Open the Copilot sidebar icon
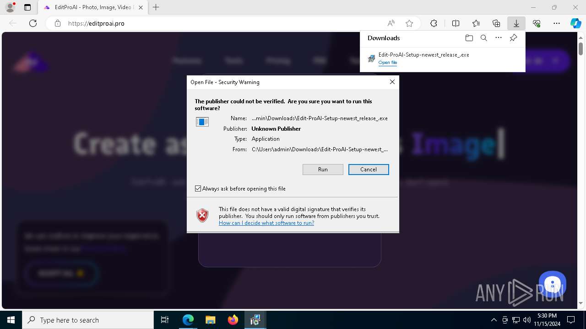The image size is (586, 329). point(575,23)
